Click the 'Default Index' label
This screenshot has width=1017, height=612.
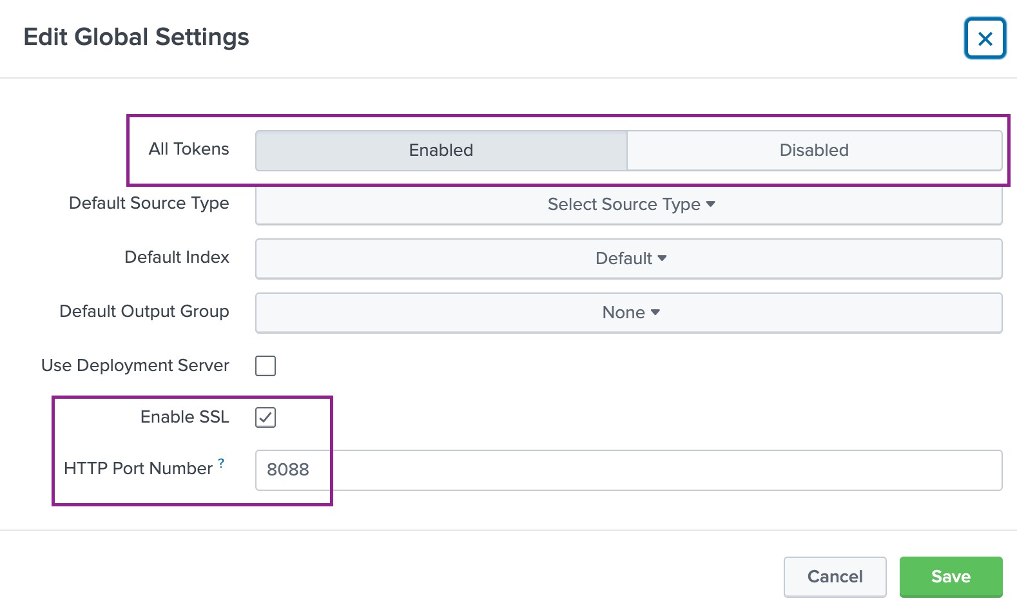[x=177, y=257]
